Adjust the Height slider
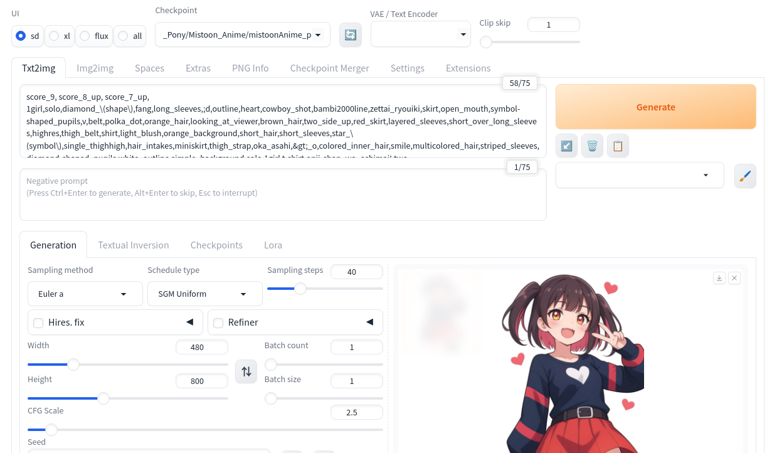Screen dimensions: 772x453 [x=128, y=398]
